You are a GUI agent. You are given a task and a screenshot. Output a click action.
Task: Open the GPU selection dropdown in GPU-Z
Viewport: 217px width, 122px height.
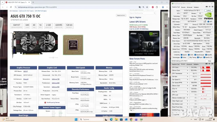tap(183, 61)
